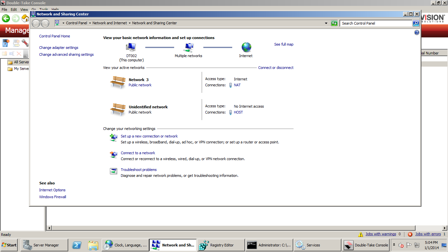Open Change advanced sharing settings
The height and width of the screenshot is (252, 448).
click(66, 54)
